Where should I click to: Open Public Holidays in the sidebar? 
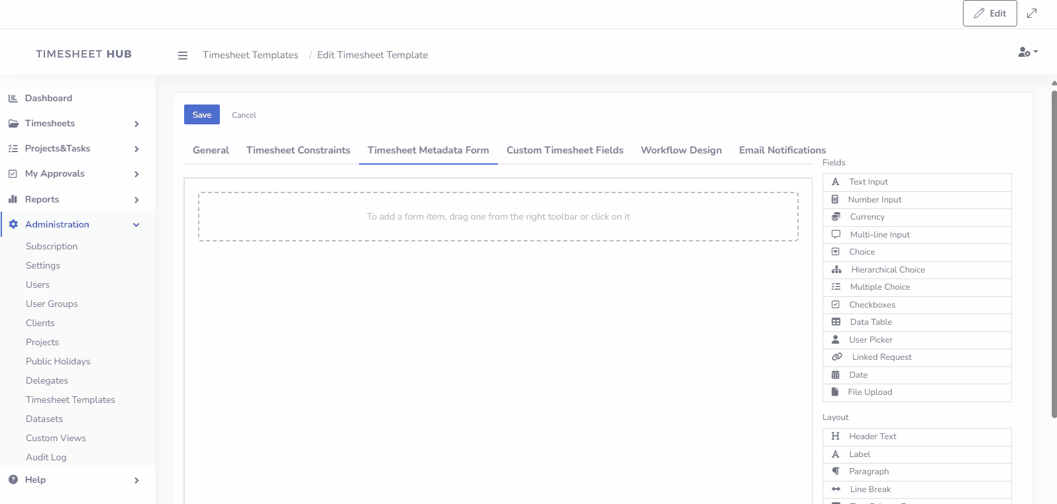click(x=58, y=362)
